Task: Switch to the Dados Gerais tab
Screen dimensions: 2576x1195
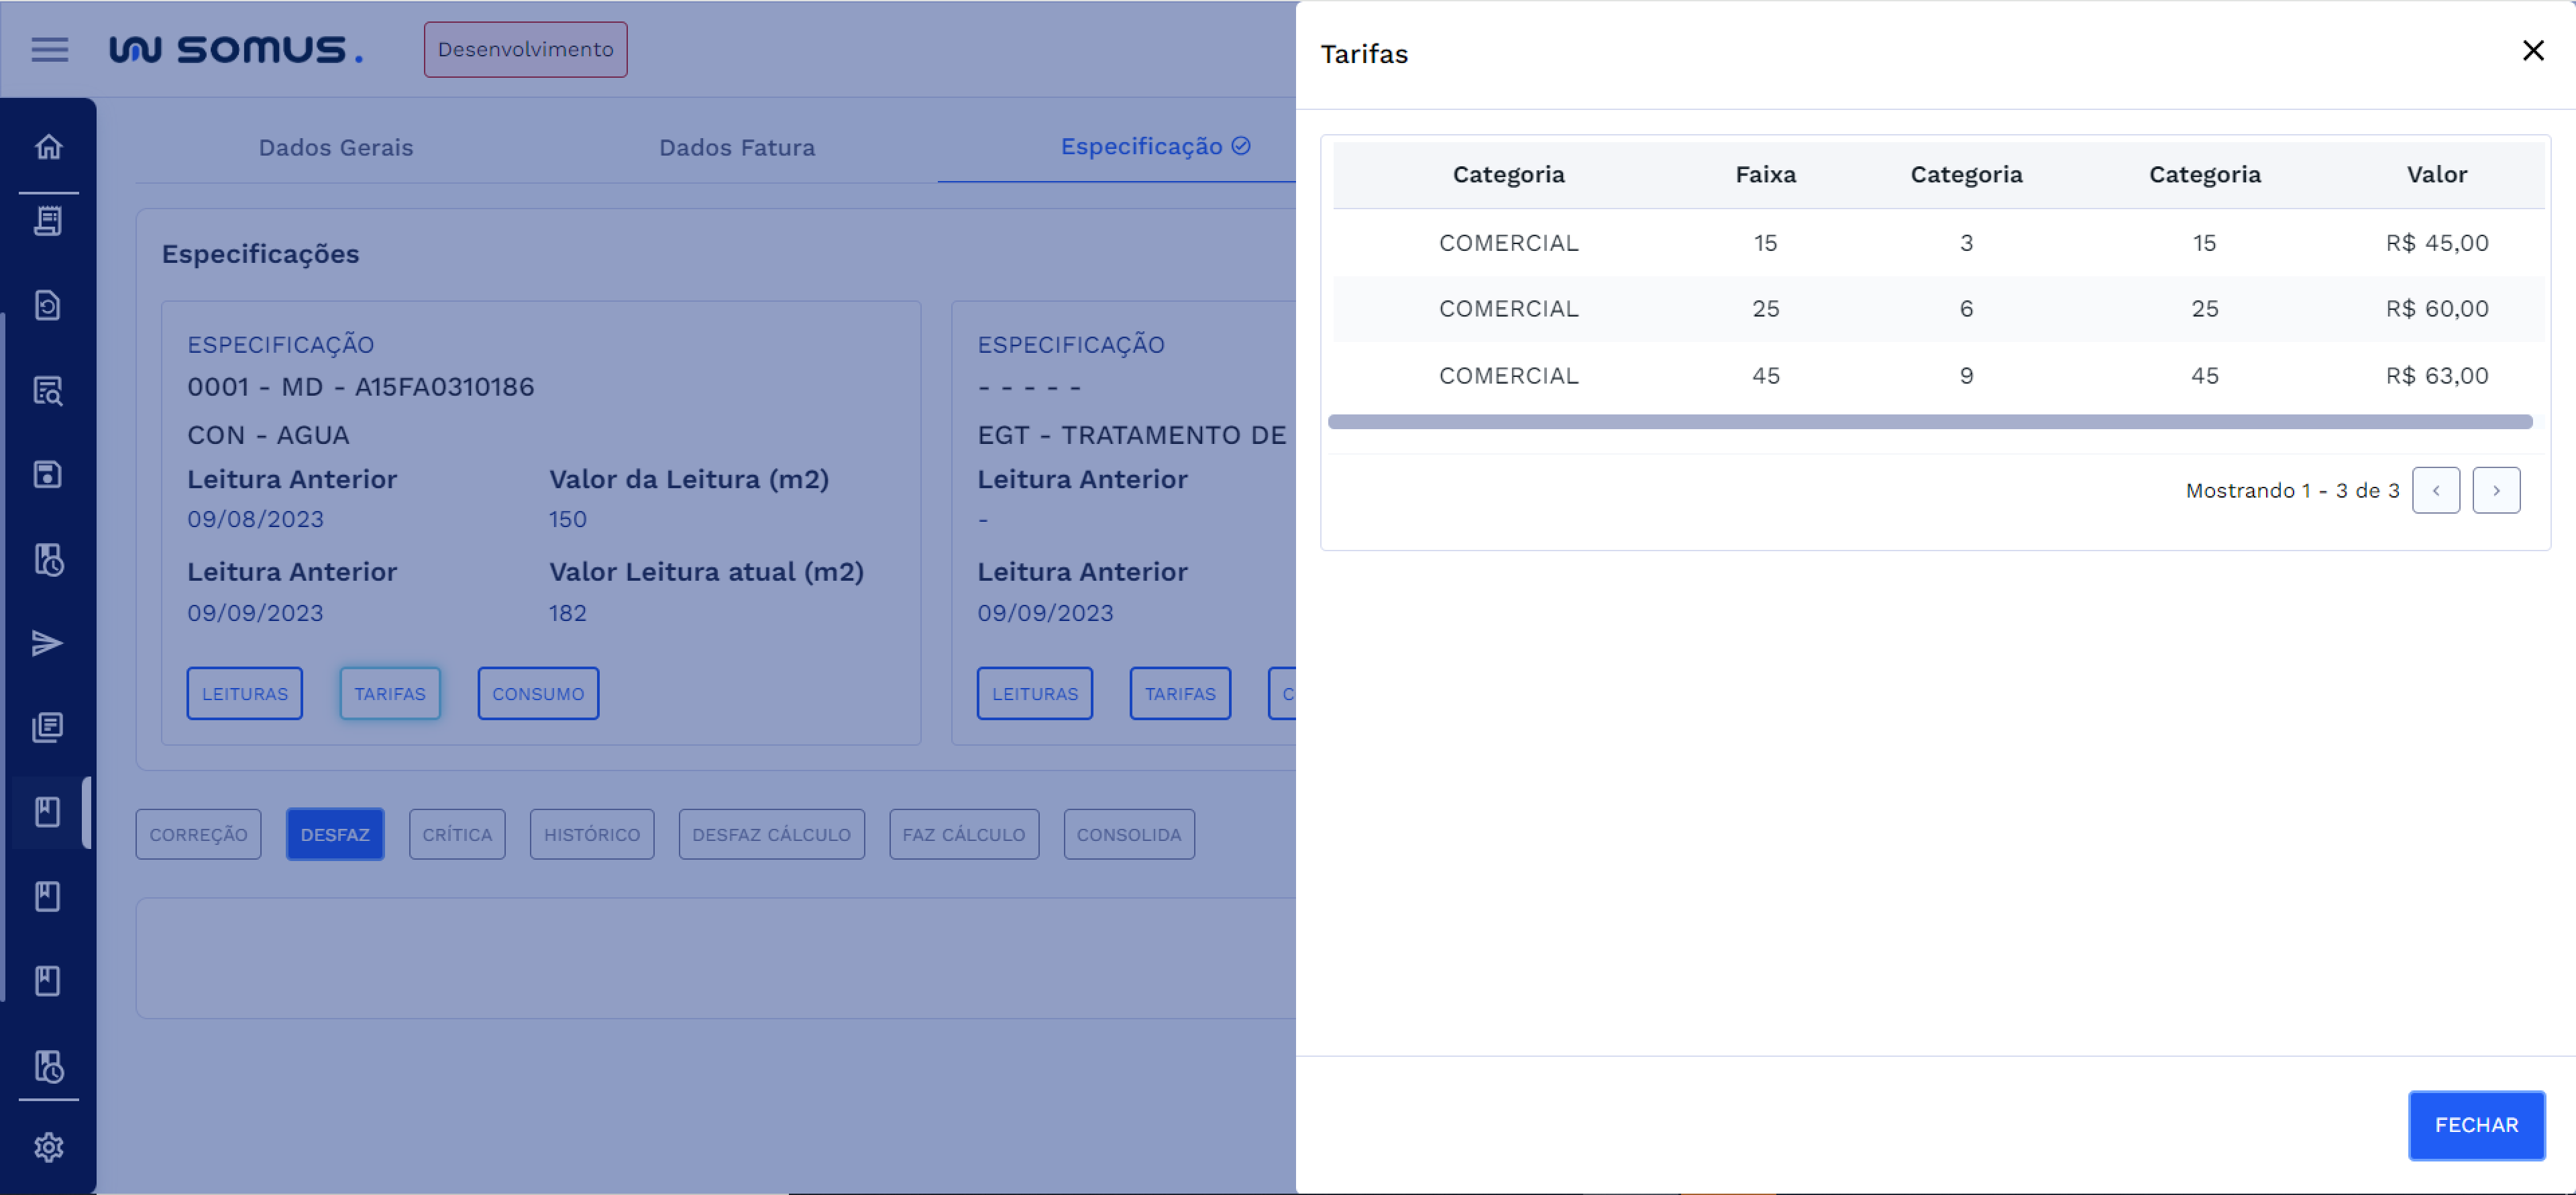Action: pyautogui.click(x=335, y=148)
